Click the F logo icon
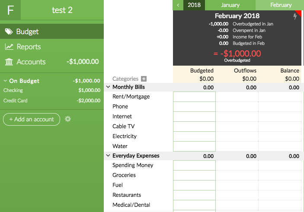304x212 pixels. pos(10,10)
